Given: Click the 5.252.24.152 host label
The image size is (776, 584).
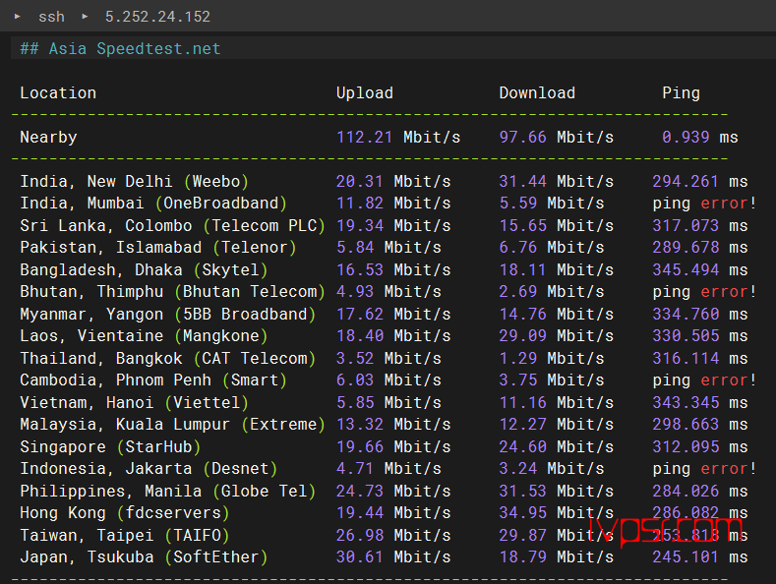Looking at the screenshot, I should [x=157, y=17].
